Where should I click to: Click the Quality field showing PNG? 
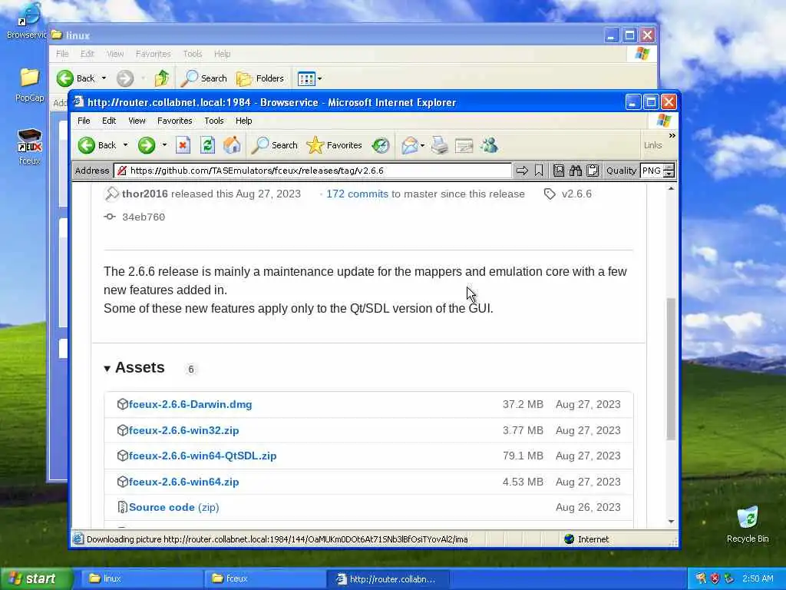pyautogui.click(x=652, y=171)
